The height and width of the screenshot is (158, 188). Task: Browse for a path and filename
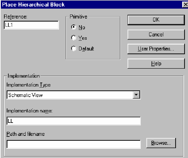[161, 143]
